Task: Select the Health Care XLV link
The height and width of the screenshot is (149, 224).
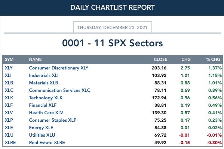Action: tap(46, 113)
